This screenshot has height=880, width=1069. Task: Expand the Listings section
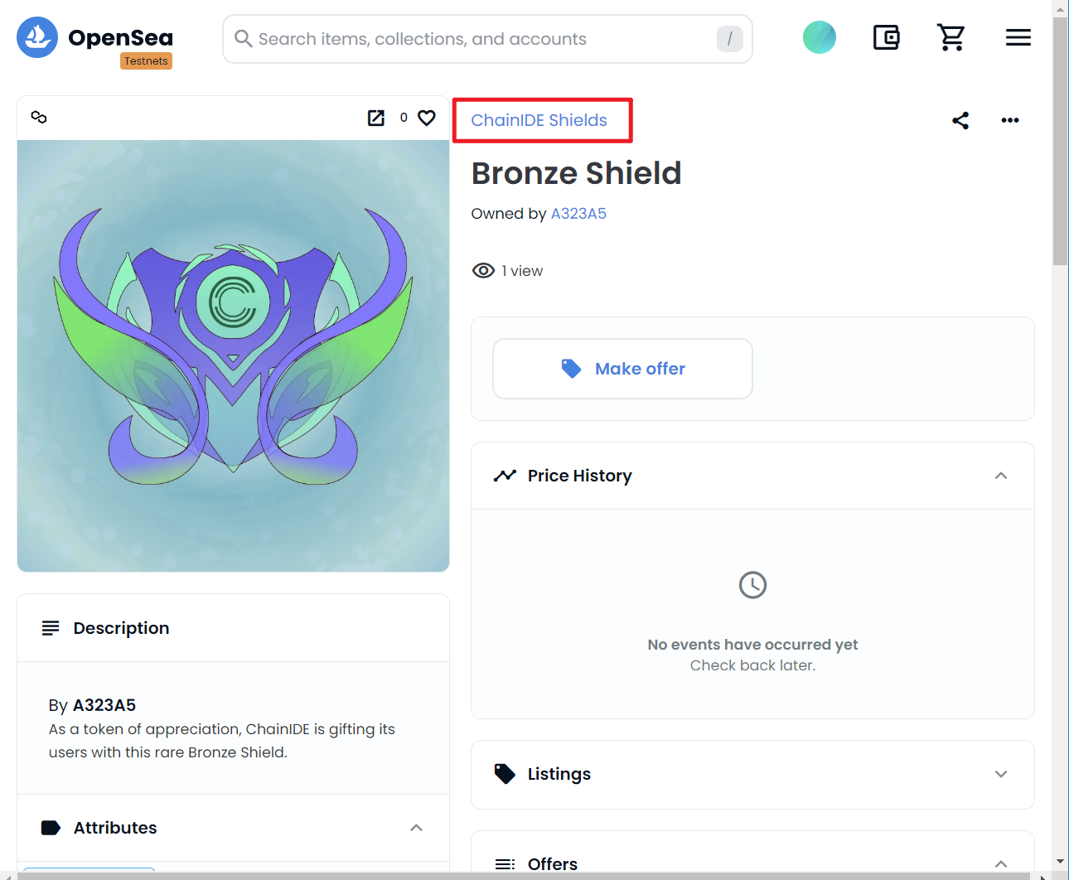tap(1001, 774)
